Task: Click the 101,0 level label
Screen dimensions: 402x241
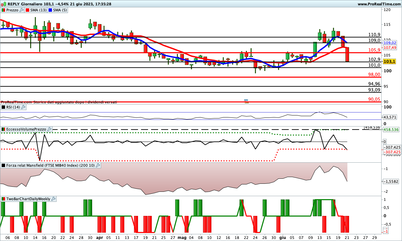Action: click(374, 65)
